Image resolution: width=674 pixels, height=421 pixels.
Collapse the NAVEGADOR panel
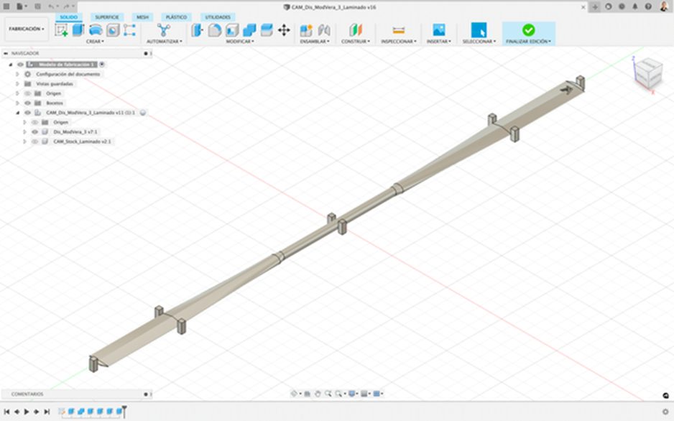[6, 53]
